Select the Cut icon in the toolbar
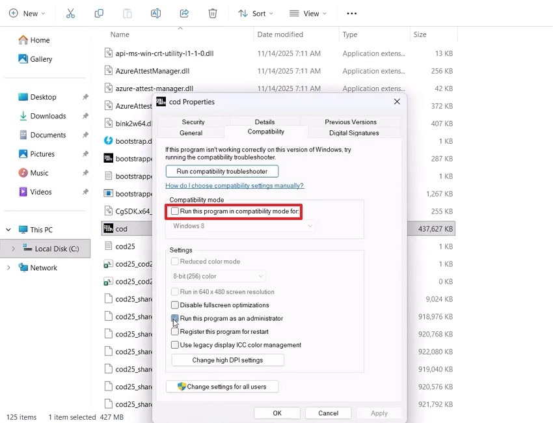 (x=70, y=13)
